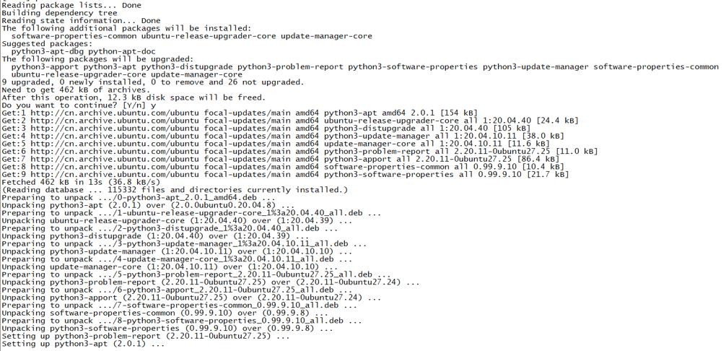Click the 'Reading database ... 115332 files' line
The width and height of the screenshot is (726, 351).
pos(175,190)
